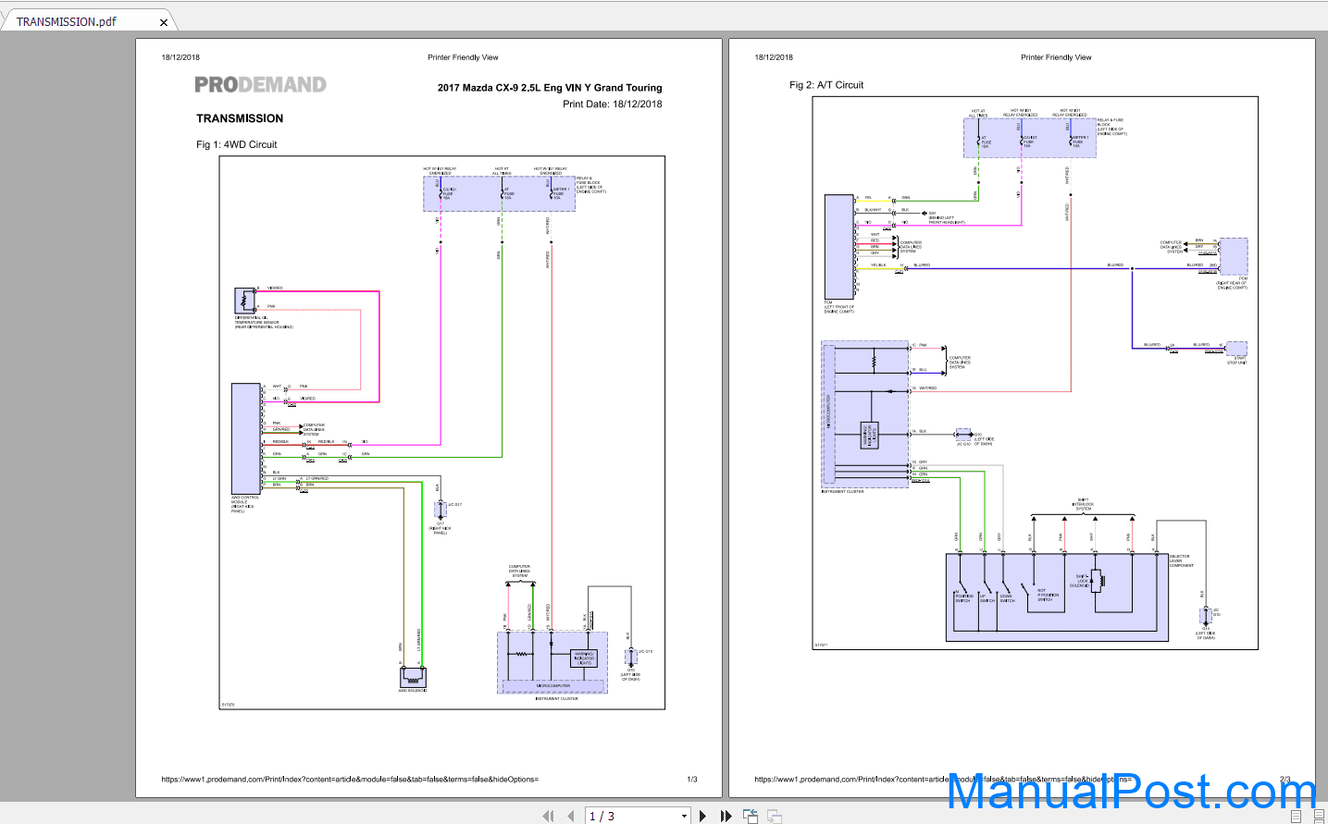Screen dimensions: 1328x824
Task: Click the prodemand.com URL footer on page one
Action: (x=350, y=780)
